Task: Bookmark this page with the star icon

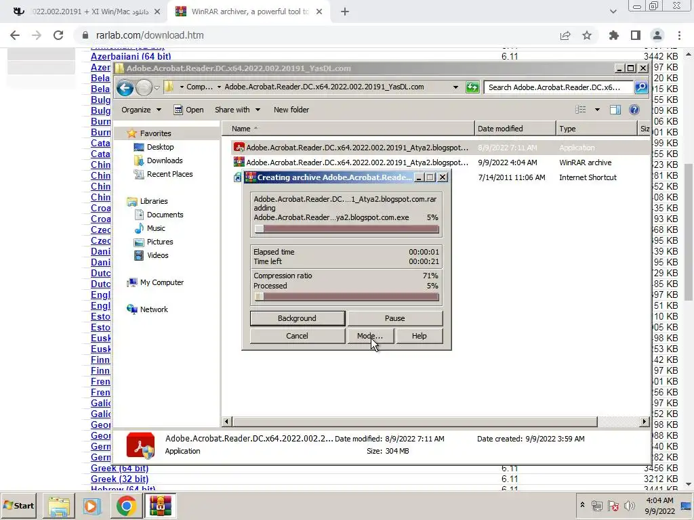Action: (587, 35)
